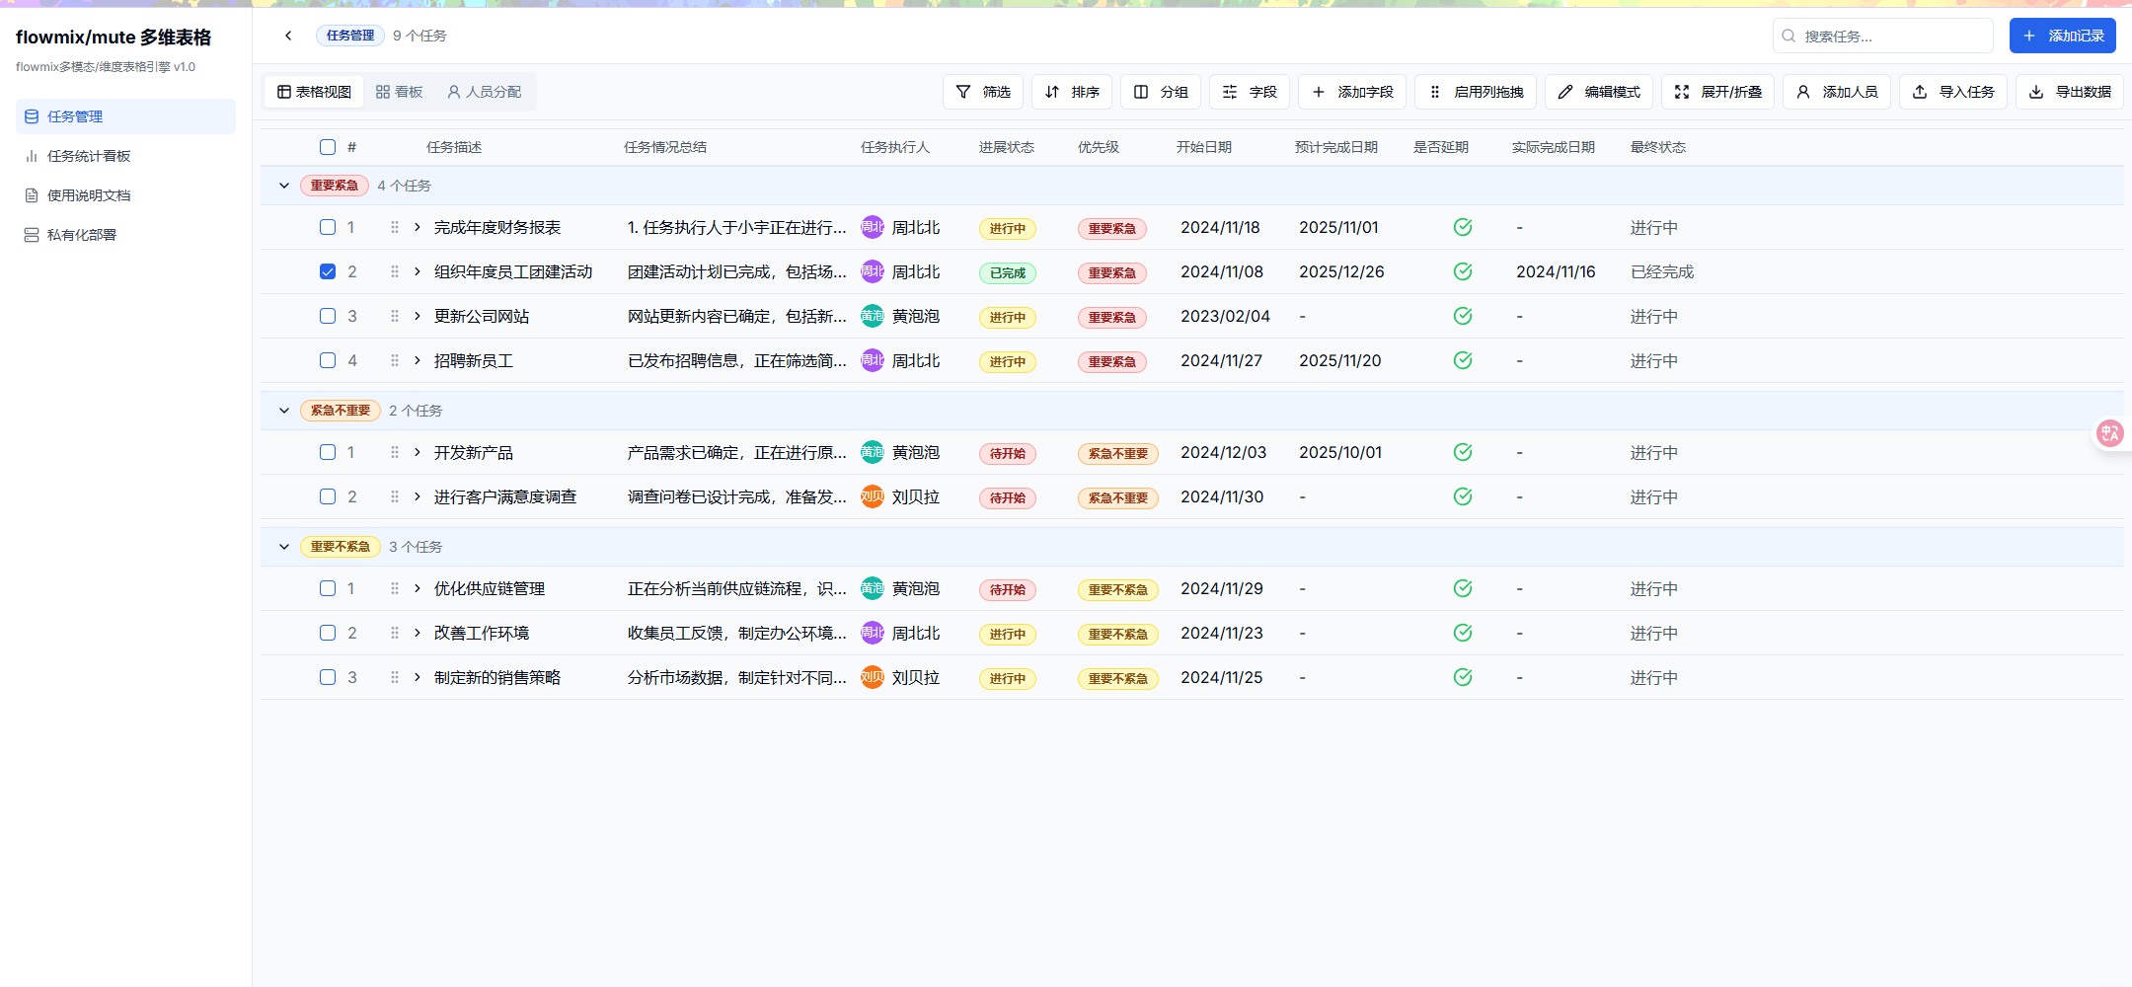Switch to 看板 view tab
The height and width of the screenshot is (987, 2132).
click(x=399, y=92)
